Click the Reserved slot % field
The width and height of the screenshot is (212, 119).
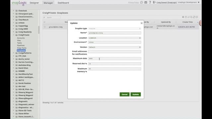[115, 64]
